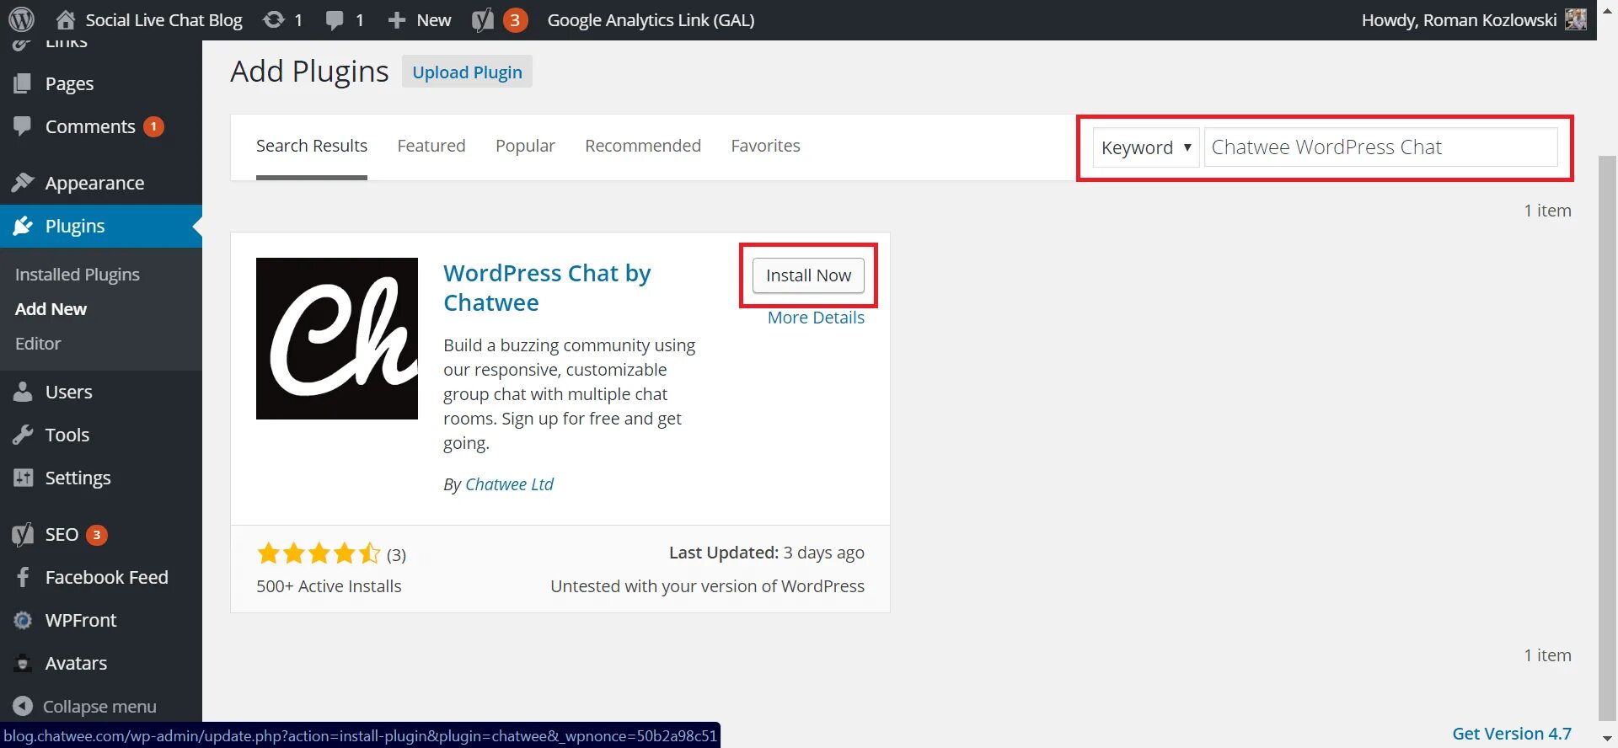Click the SEO Yoast sidebar icon
Screen dimensions: 1618x748
(23, 534)
